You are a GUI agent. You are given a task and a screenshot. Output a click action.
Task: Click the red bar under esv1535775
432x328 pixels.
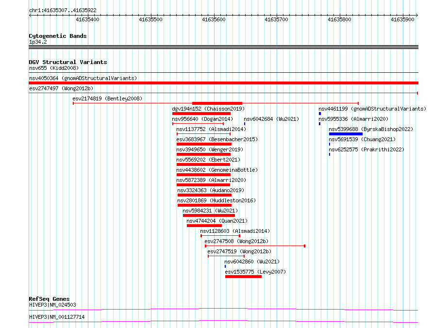pyautogui.click(x=243, y=277)
